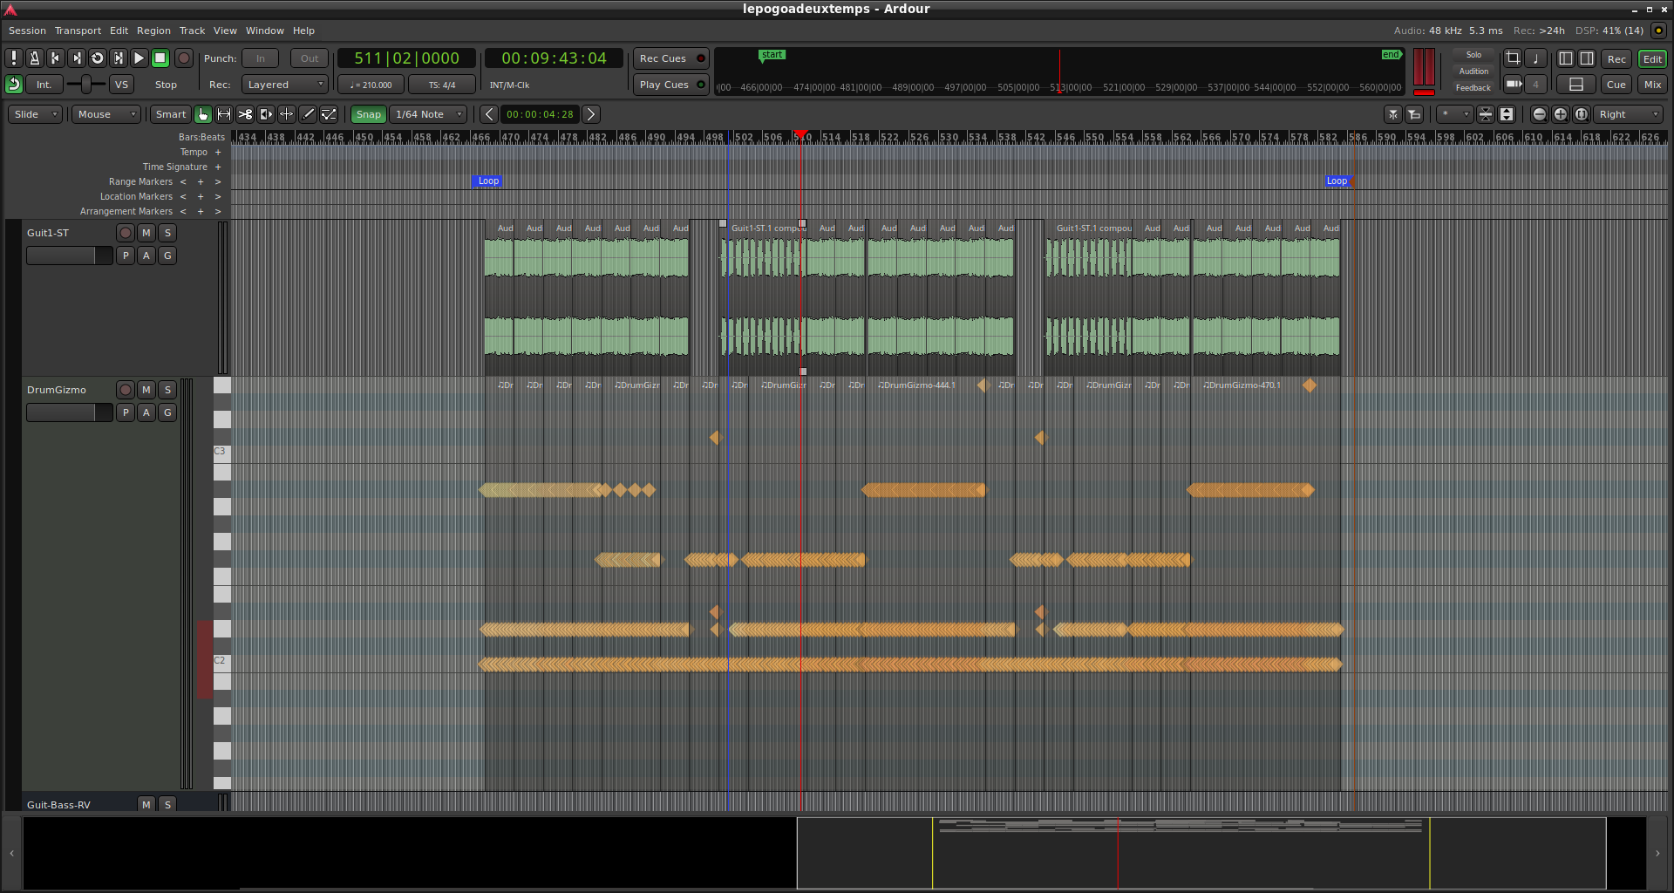
Task: Click the global record-arm button
Action: (x=183, y=58)
